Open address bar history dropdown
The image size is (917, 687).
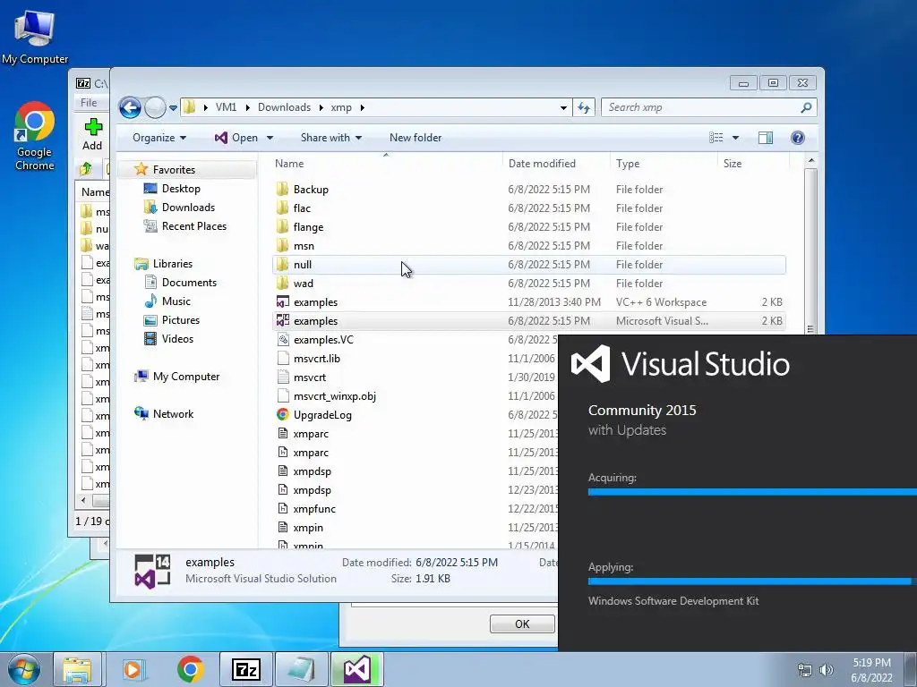click(563, 108)
